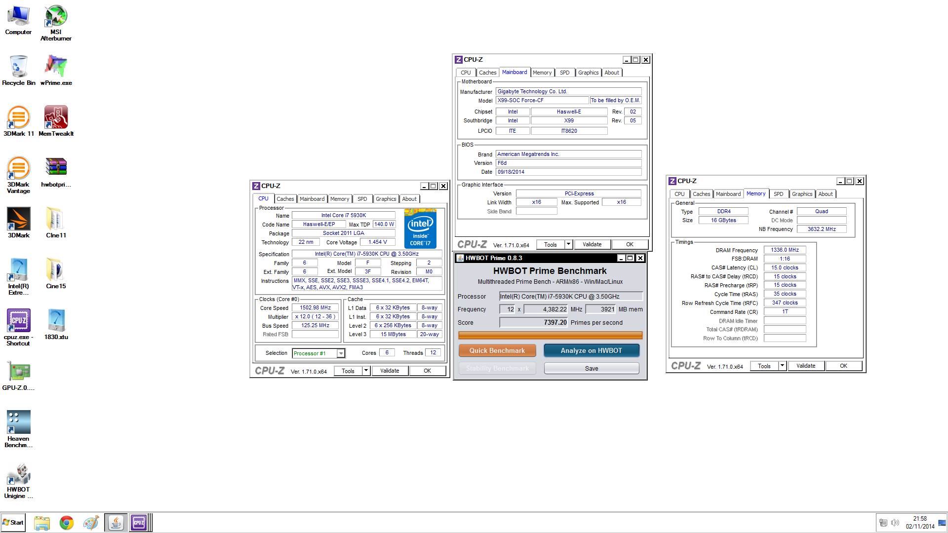Open About tab in Memory window

tap(825, 194)
